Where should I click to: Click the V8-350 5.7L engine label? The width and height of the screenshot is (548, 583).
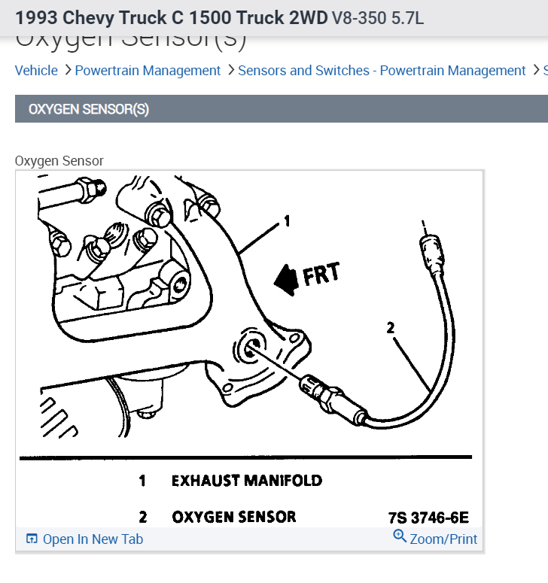click(378, 18)
